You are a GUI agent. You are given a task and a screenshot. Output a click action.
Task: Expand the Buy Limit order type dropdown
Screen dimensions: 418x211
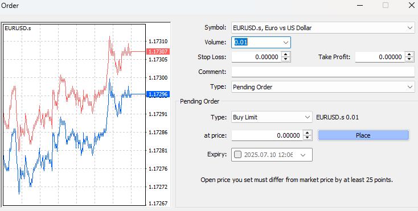click(308, 117)
